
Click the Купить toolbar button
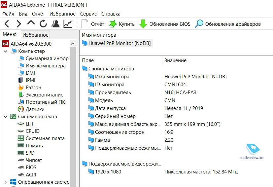pyautogui.click(x=122, y=24)
